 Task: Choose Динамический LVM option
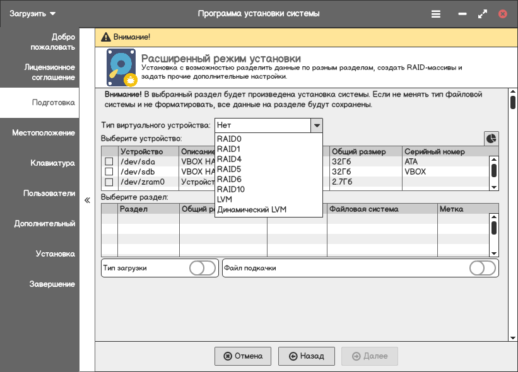[251, 209]
